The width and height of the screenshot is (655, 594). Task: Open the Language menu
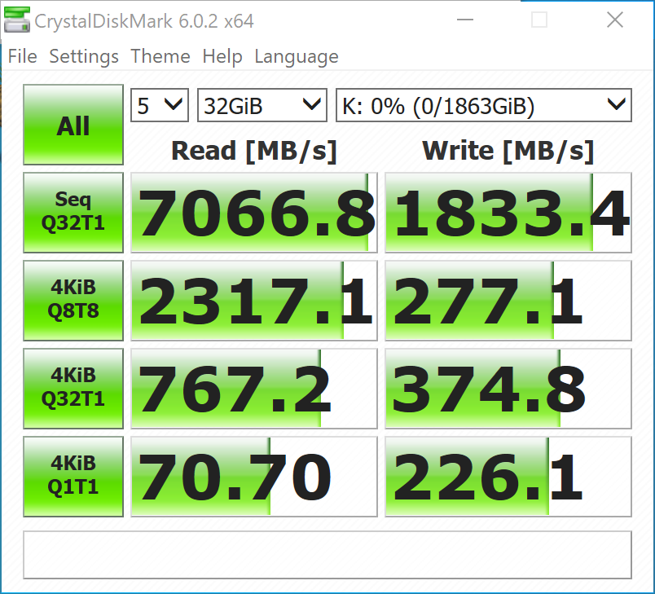(x=297, y=56)
